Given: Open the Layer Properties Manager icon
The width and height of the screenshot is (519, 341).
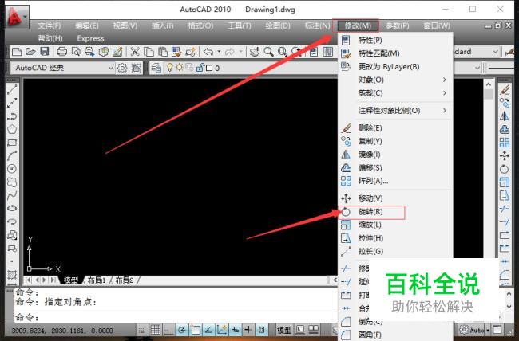Looking at the screenshot, I should tap(156, 68).
